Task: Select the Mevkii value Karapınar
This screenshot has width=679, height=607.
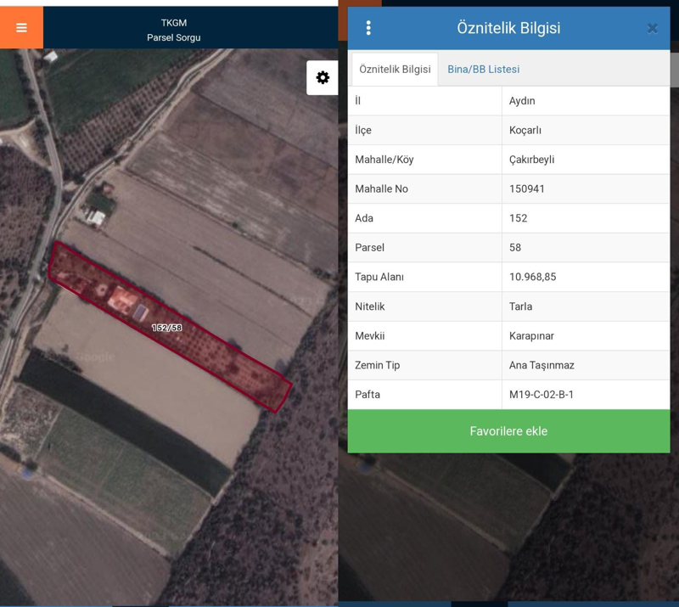Action: point(532,335)
